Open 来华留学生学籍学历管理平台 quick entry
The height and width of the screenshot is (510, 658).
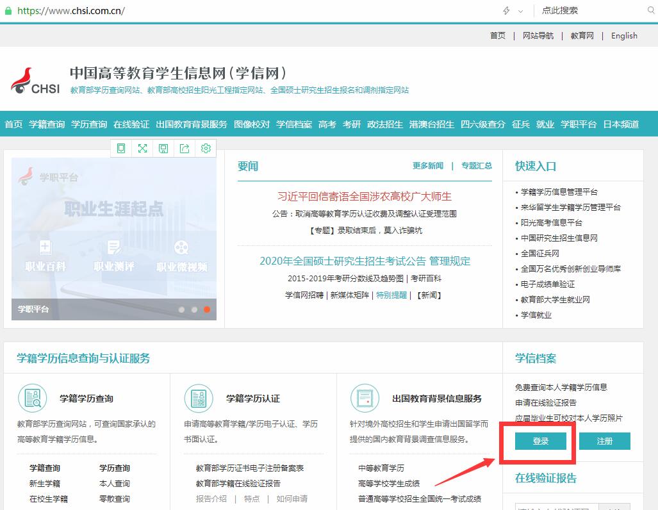570,208
